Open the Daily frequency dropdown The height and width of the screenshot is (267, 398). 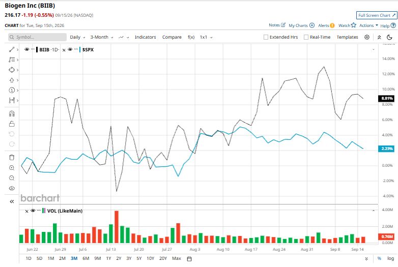77,37
